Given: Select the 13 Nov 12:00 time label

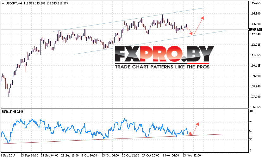Looking at the screenshot, I should click(x=192, y=156).
